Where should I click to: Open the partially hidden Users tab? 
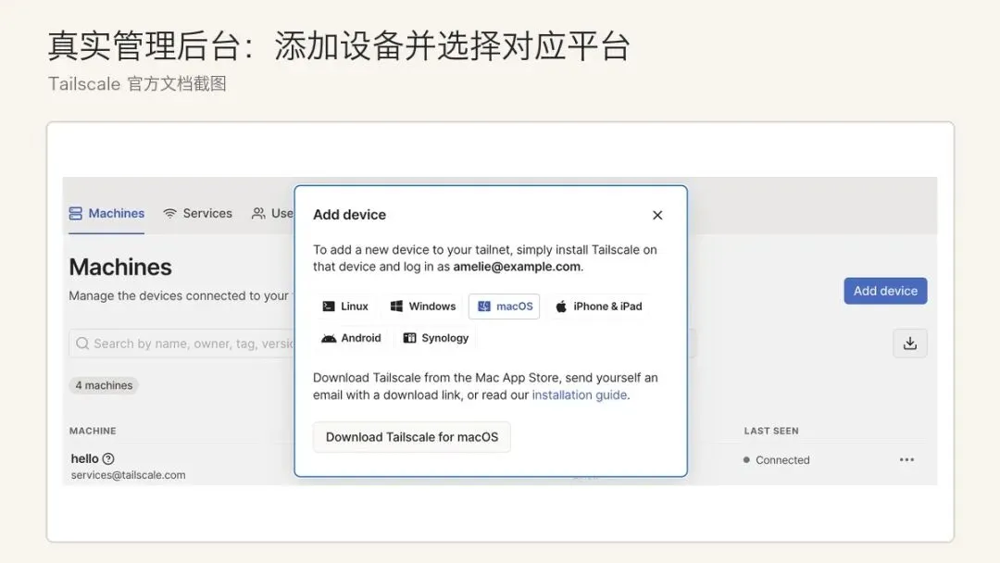pyautogui.click(x=272, y=214)
